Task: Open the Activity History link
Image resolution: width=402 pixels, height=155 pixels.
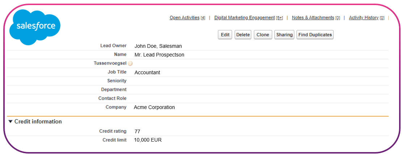Action: (x=363, y=18)
